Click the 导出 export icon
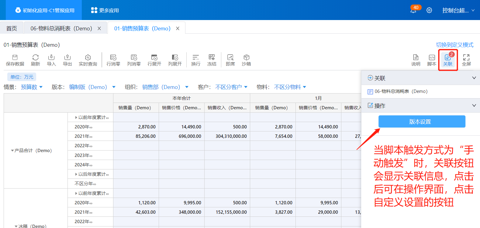 tap(67, 60)
